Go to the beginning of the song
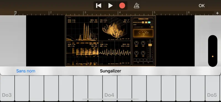The image size is (221, 102). [99, 6]
